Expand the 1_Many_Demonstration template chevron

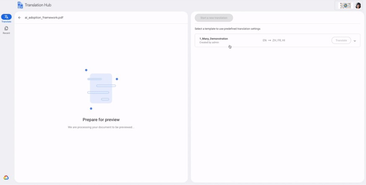tap(355, 41)
